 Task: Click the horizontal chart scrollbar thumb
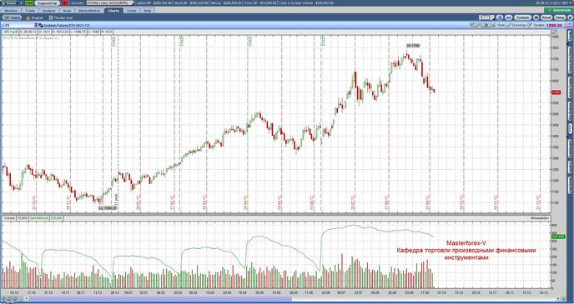pyautogui.click(x=161, y=299)
